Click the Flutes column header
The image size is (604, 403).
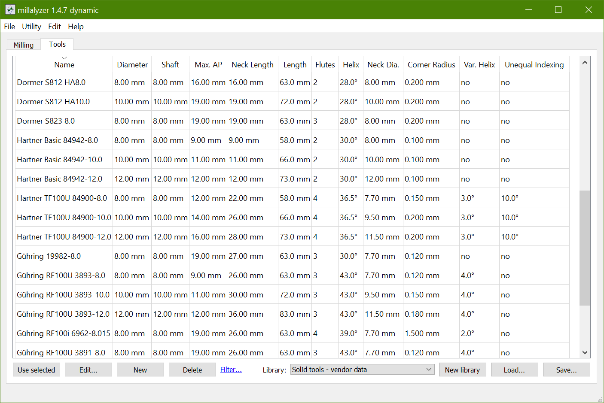click(x=325, y=65)
